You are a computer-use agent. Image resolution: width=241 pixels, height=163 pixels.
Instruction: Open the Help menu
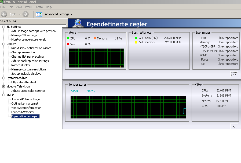tap(49, 7)
